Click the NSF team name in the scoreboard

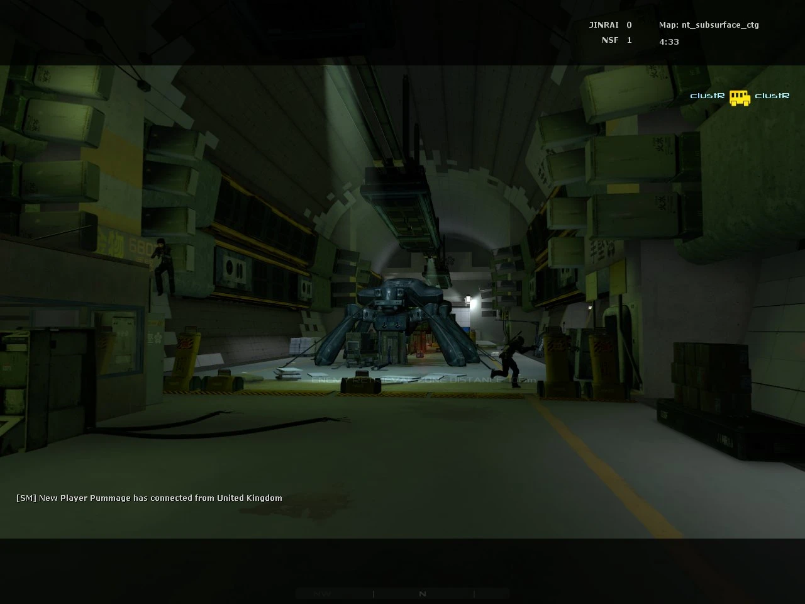(611, 40)
